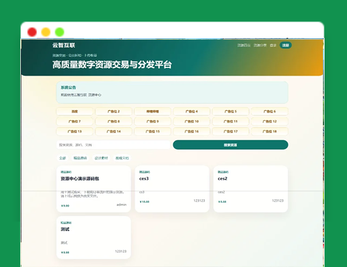Select the 广告位 5 ad slot
347x267 pixels.
click(x=231, y=112)
